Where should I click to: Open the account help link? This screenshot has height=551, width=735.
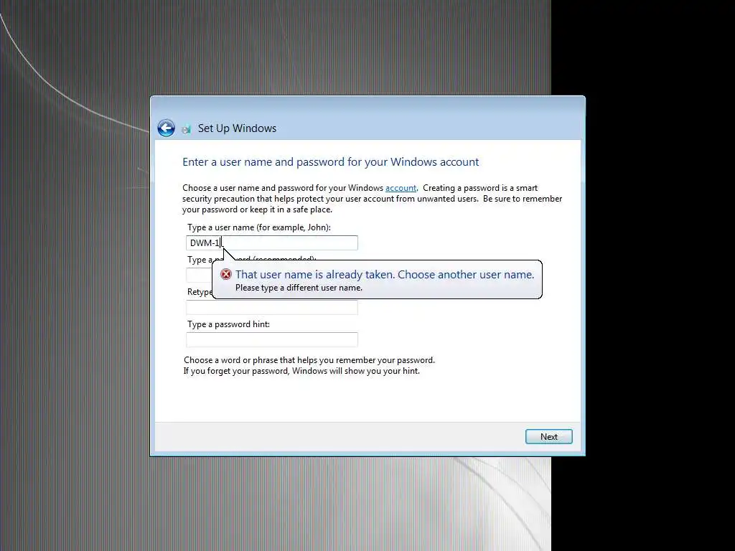401,188
